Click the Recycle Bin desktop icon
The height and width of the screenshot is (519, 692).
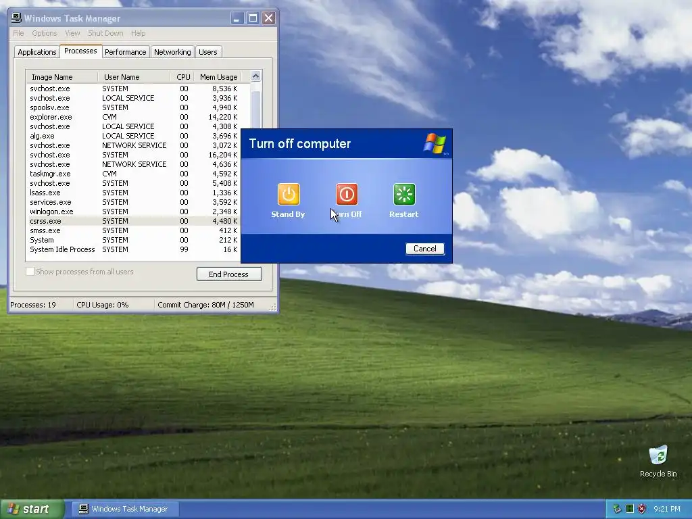658,461
